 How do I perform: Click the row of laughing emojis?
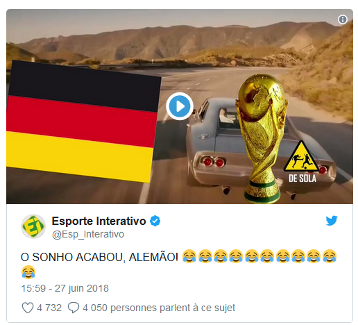point(259,256)
